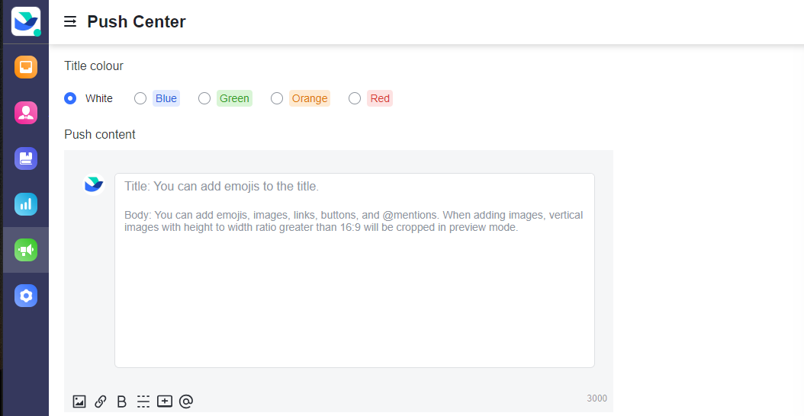This screenshot has width=804, height=416.
Task: Insert an @mention in the content
Action: click(186, 401)
